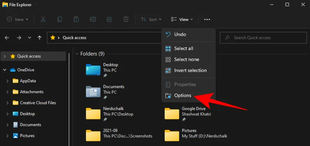This screenshot has width=310, height=146.
Task: Click the star icon in address bar
Action: coord(53,37)
